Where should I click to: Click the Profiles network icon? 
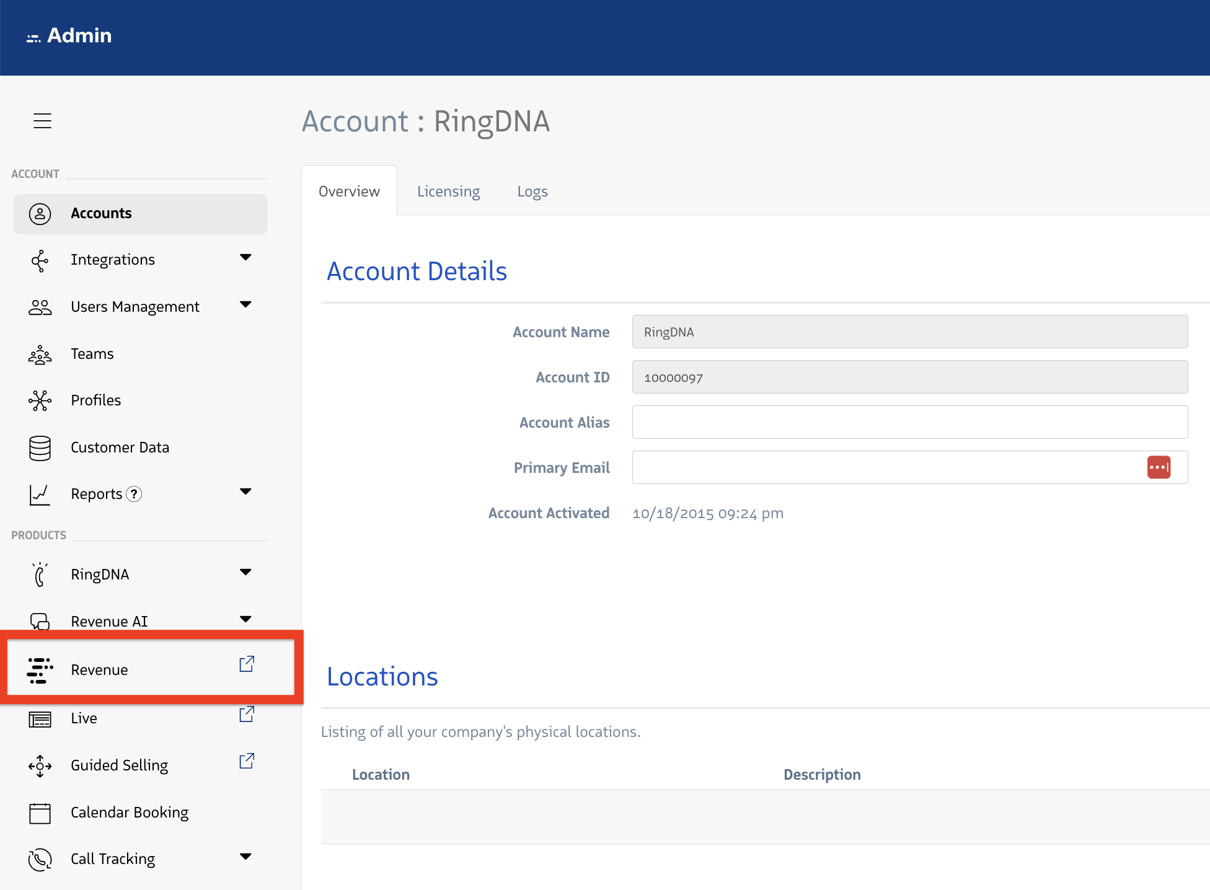pyautogui.click(x=40, y=401)
